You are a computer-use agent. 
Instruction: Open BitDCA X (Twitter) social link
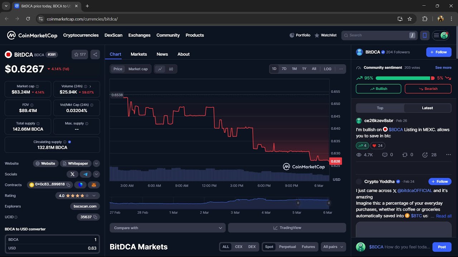coord(72,174)
